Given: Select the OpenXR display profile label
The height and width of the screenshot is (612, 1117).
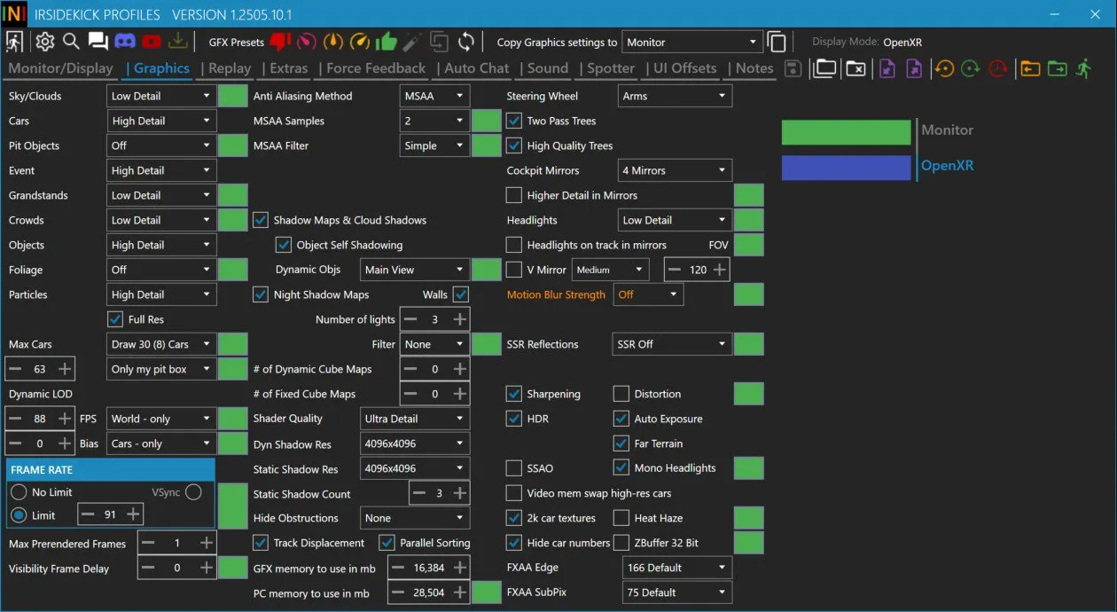Looking at the screenshot, I should 947,166.
